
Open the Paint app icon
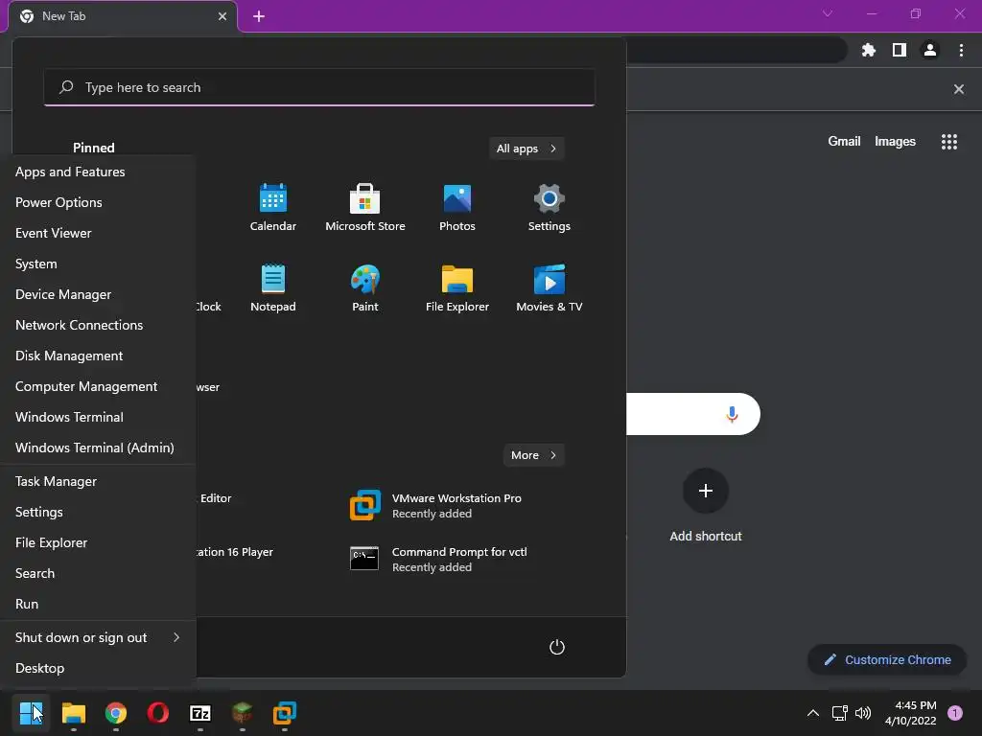(365, 287)
